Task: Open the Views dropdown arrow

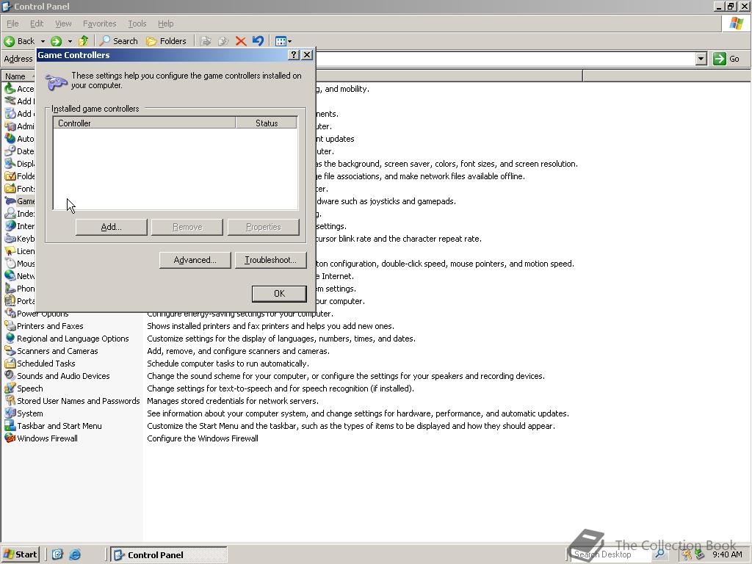Action: point(289,42)
